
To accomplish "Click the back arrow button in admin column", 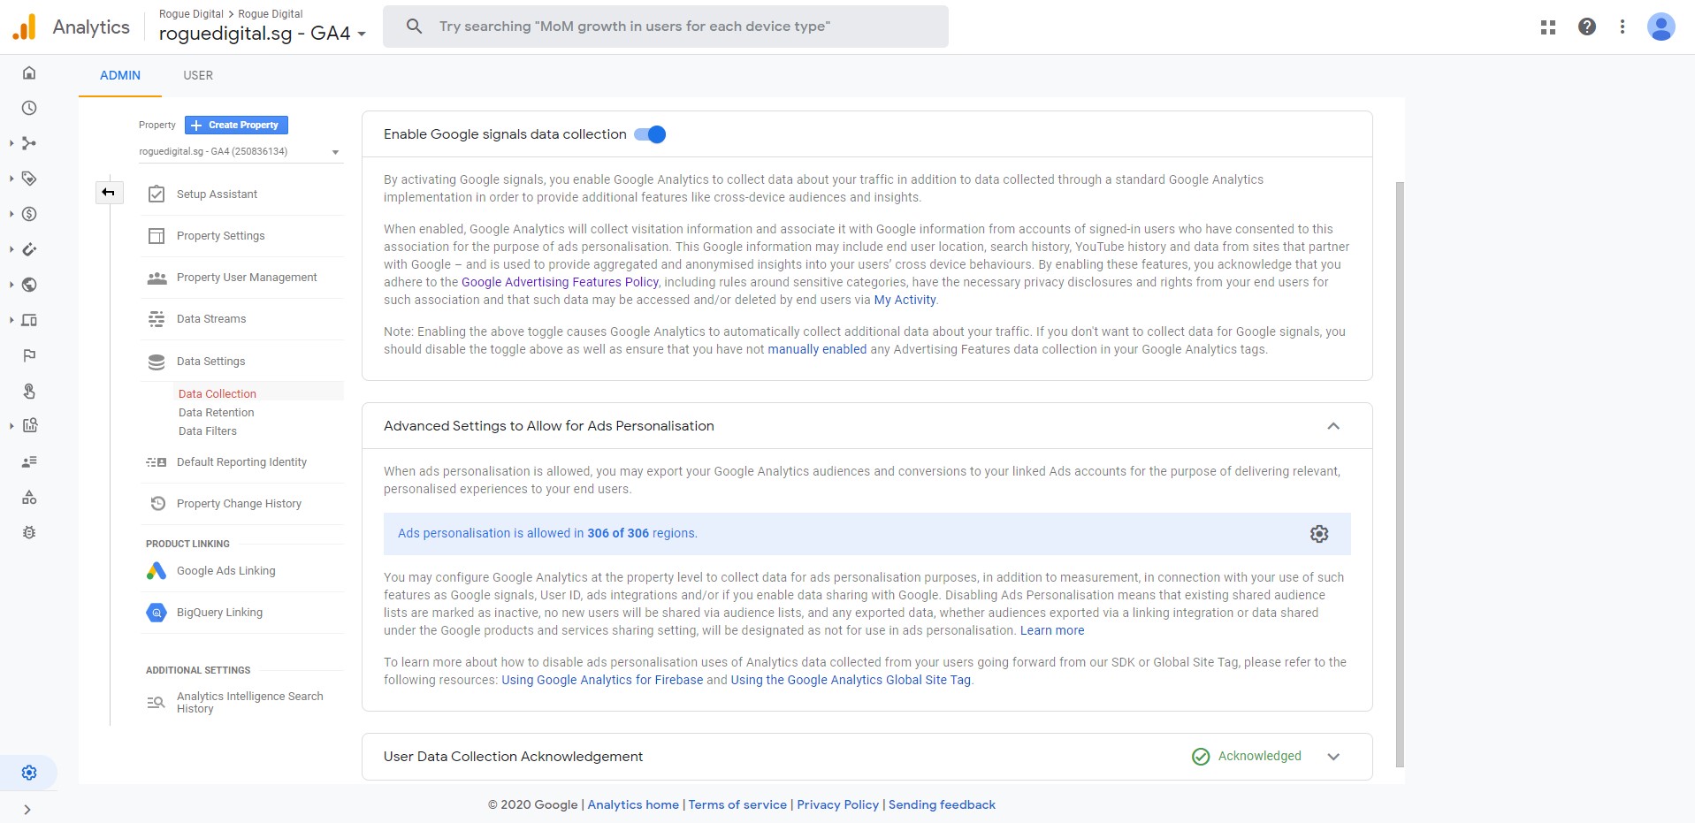I will click(109, 192).
